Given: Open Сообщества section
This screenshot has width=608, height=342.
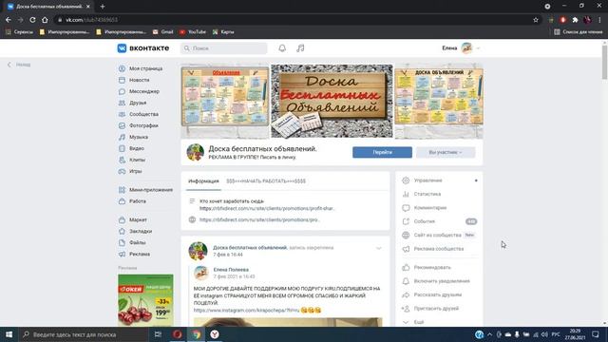Looking at the screenshot, I should pos(143,114).
